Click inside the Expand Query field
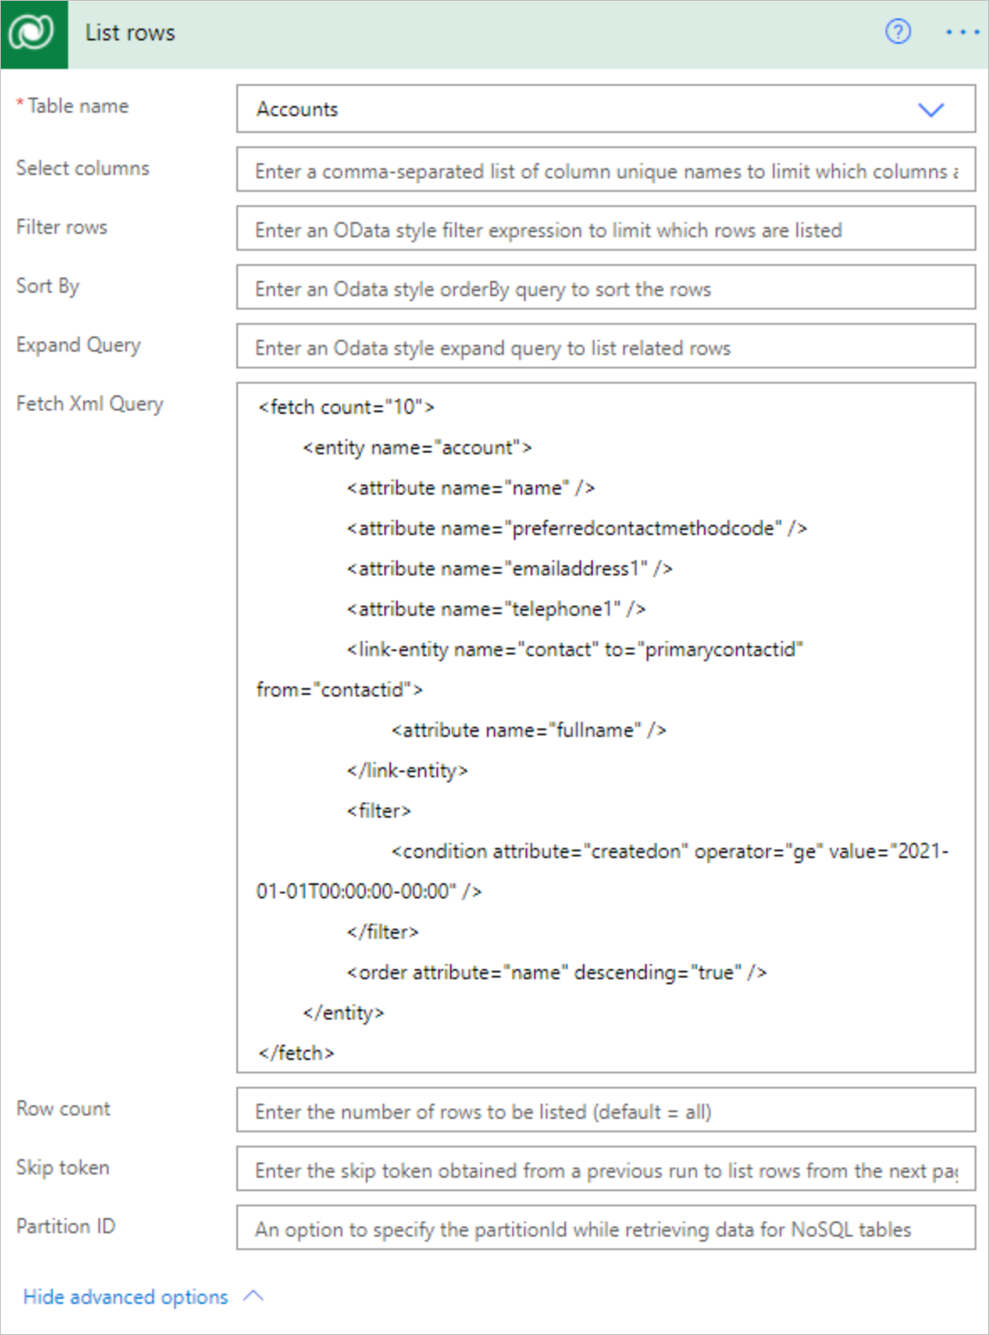989x1335 pixels. [x=604, y=347]
